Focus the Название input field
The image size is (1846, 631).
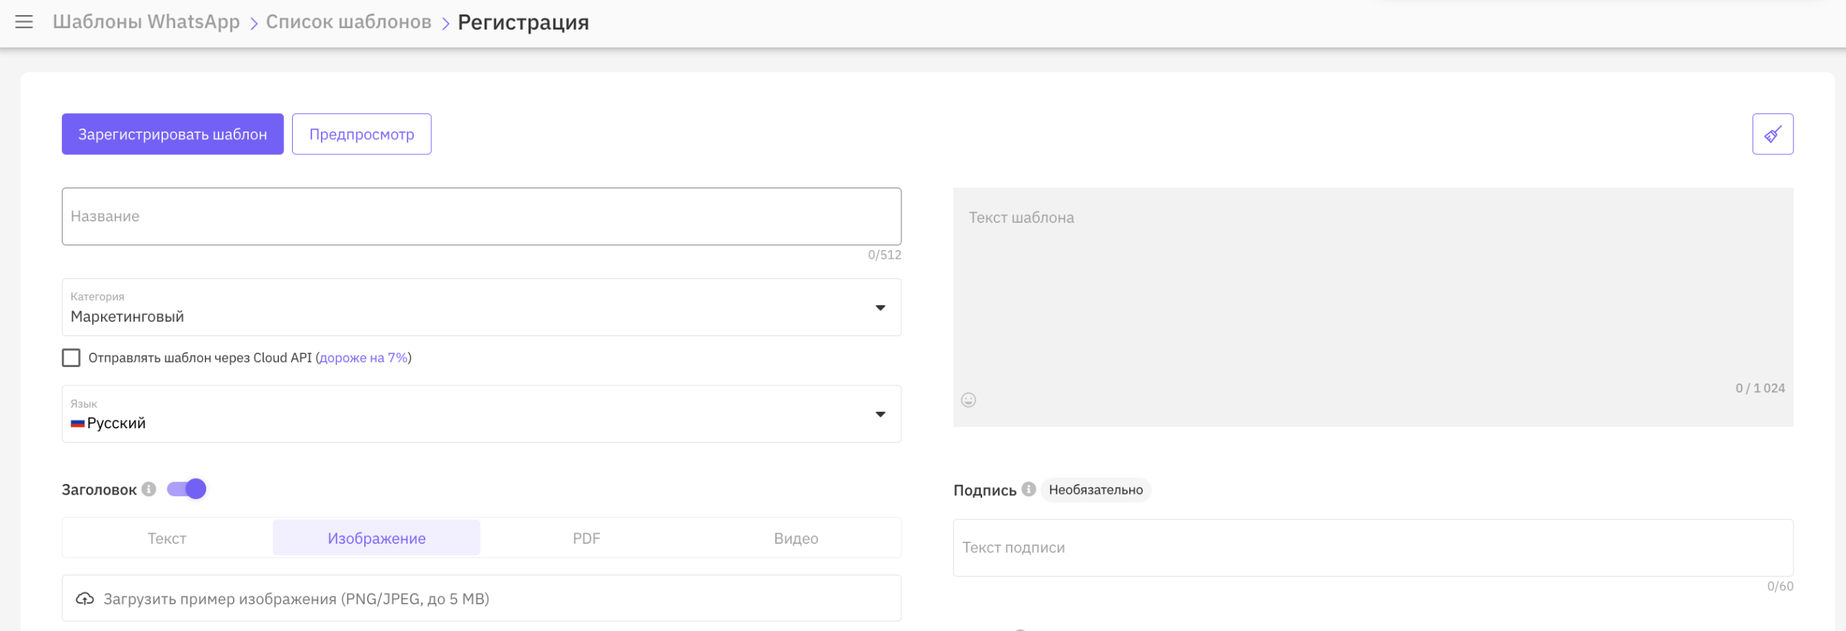click(x=481, y=216)
